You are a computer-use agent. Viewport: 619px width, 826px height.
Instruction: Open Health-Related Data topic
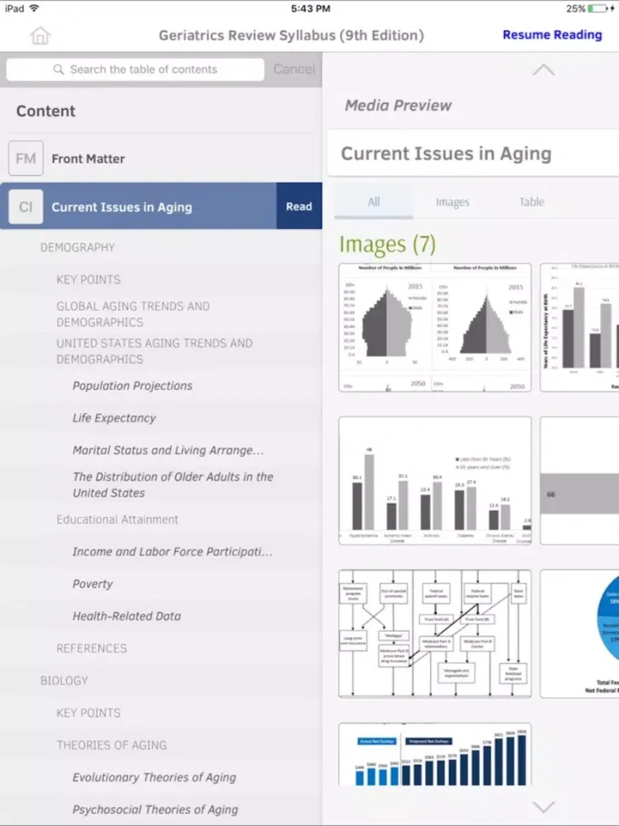(126, 616)
